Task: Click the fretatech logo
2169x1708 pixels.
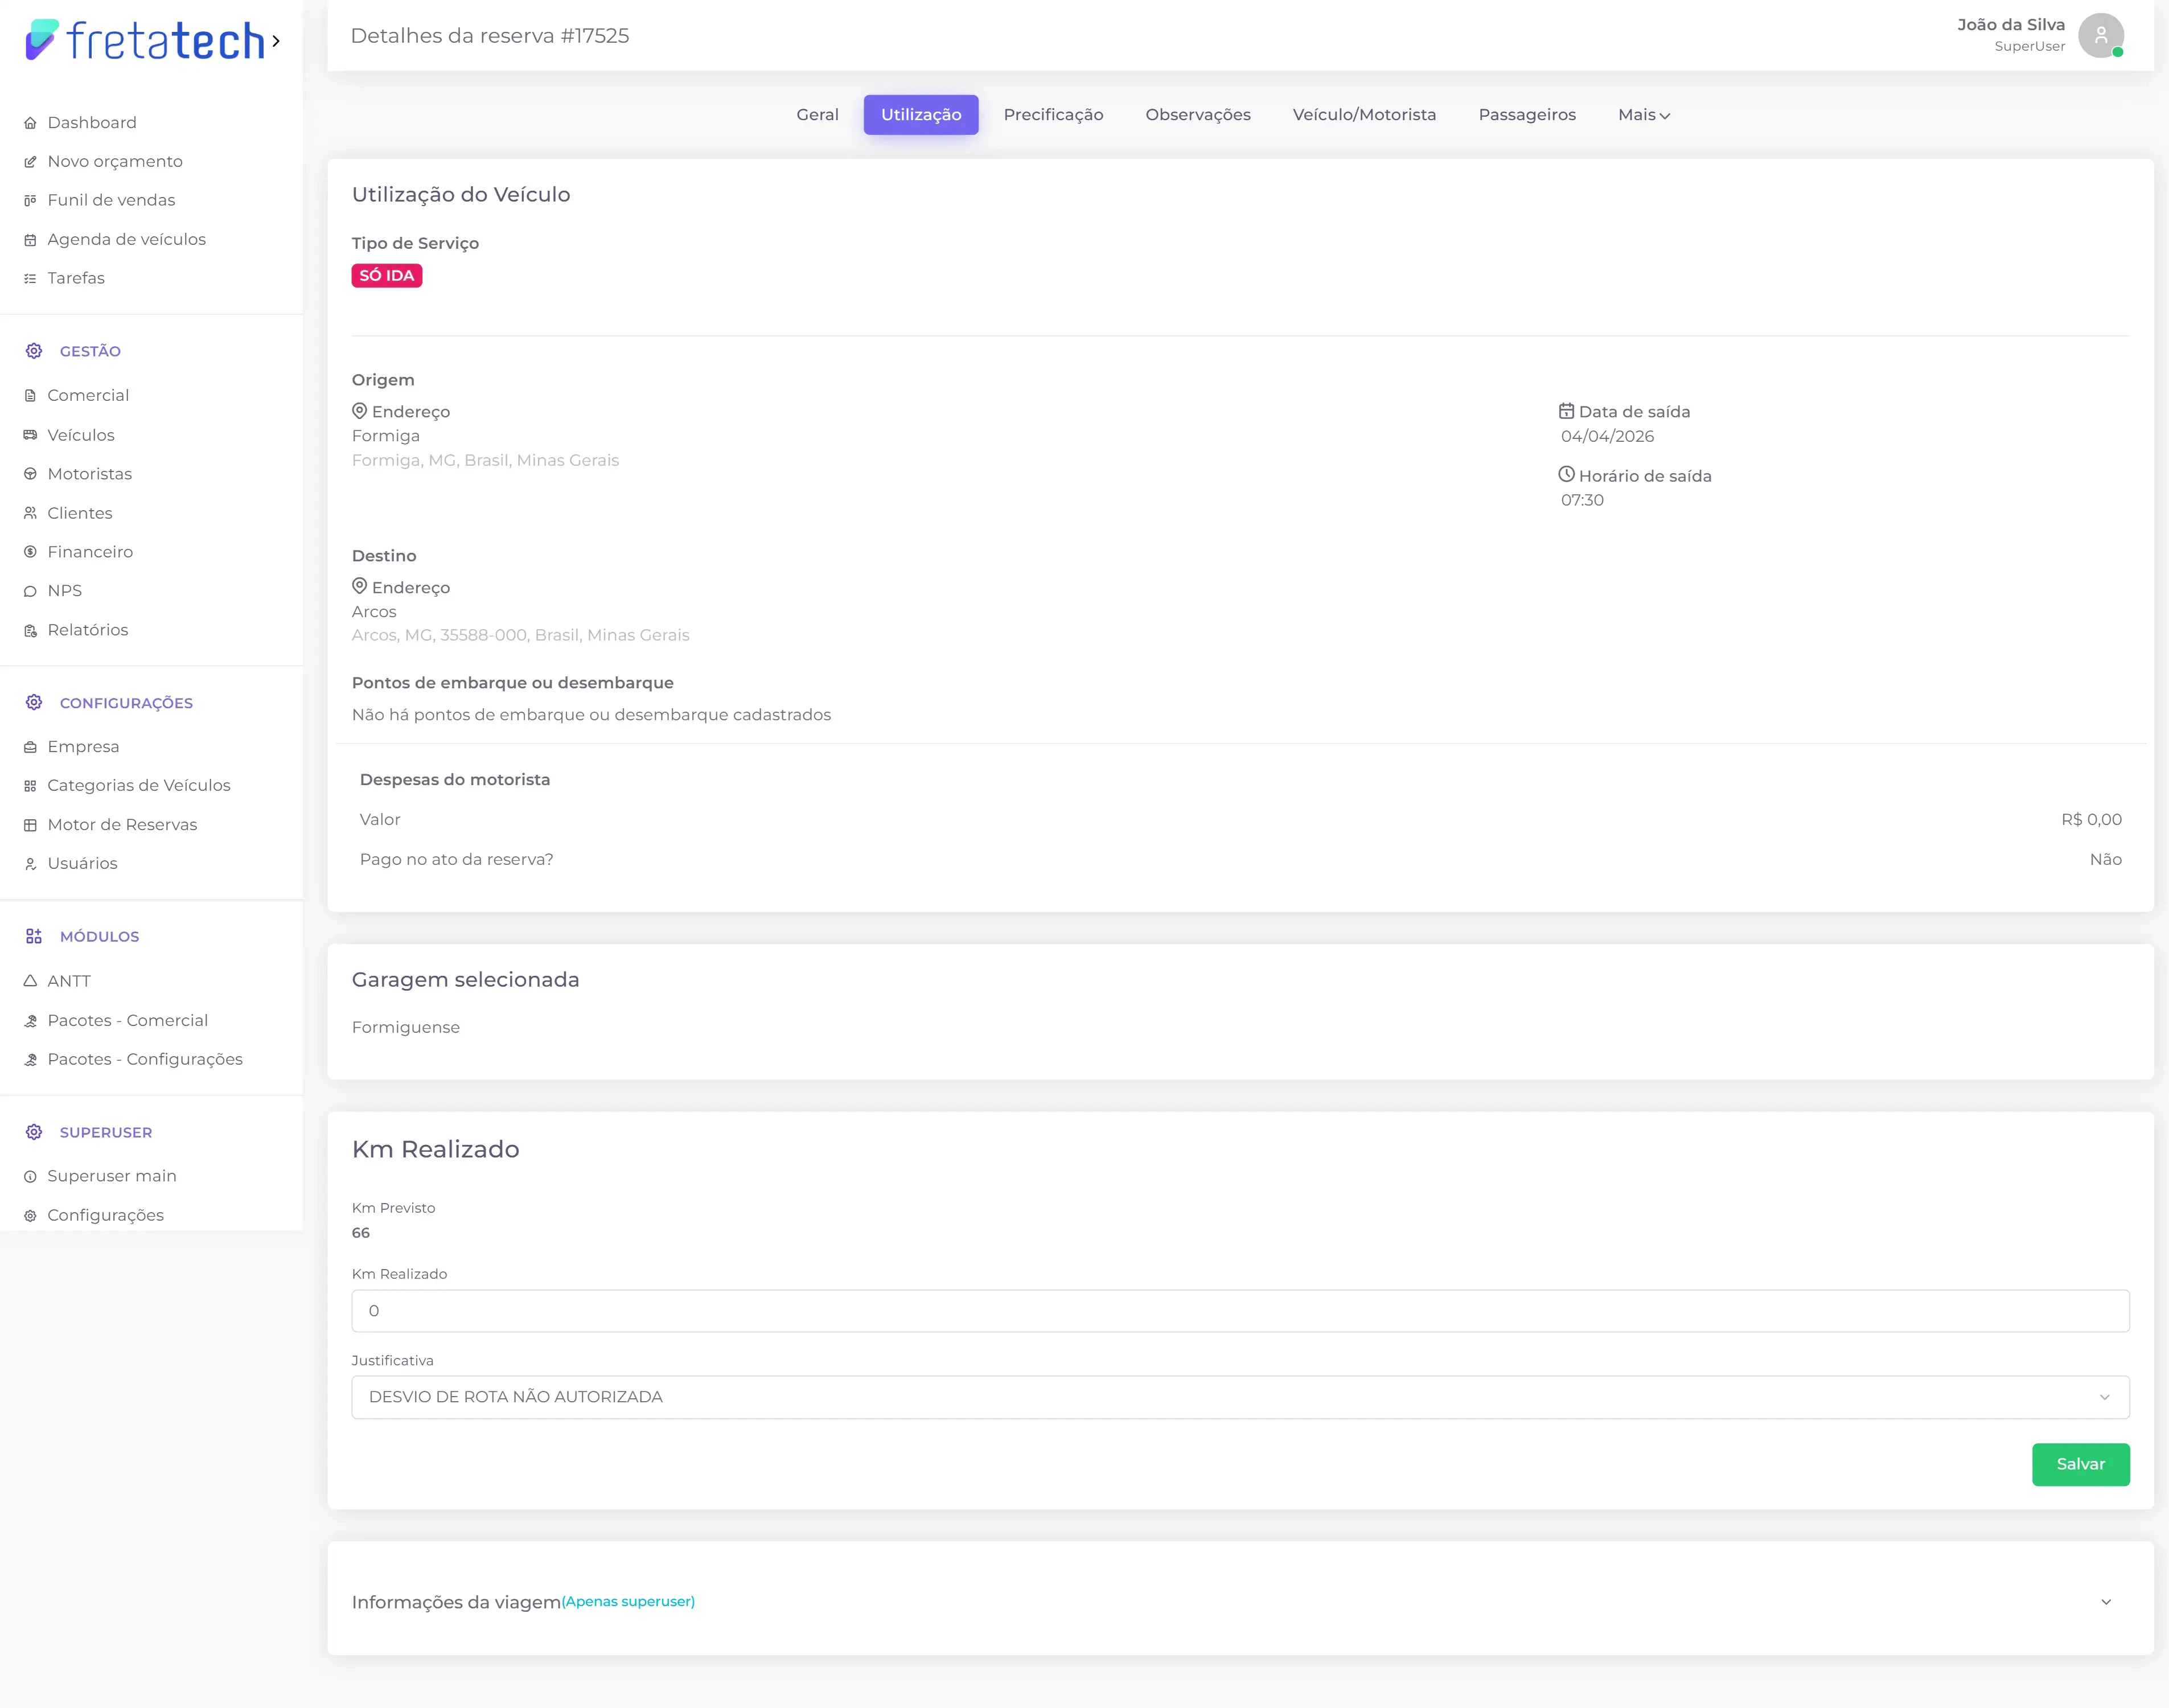Action: [x=145, y=40]
